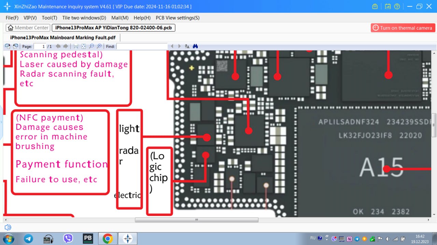Open Telegram from the taskbar
The image size is (437, 245).
coord(28,239)
